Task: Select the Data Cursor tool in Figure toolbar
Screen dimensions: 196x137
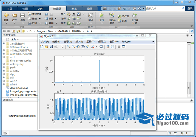Action: point(87,47)
